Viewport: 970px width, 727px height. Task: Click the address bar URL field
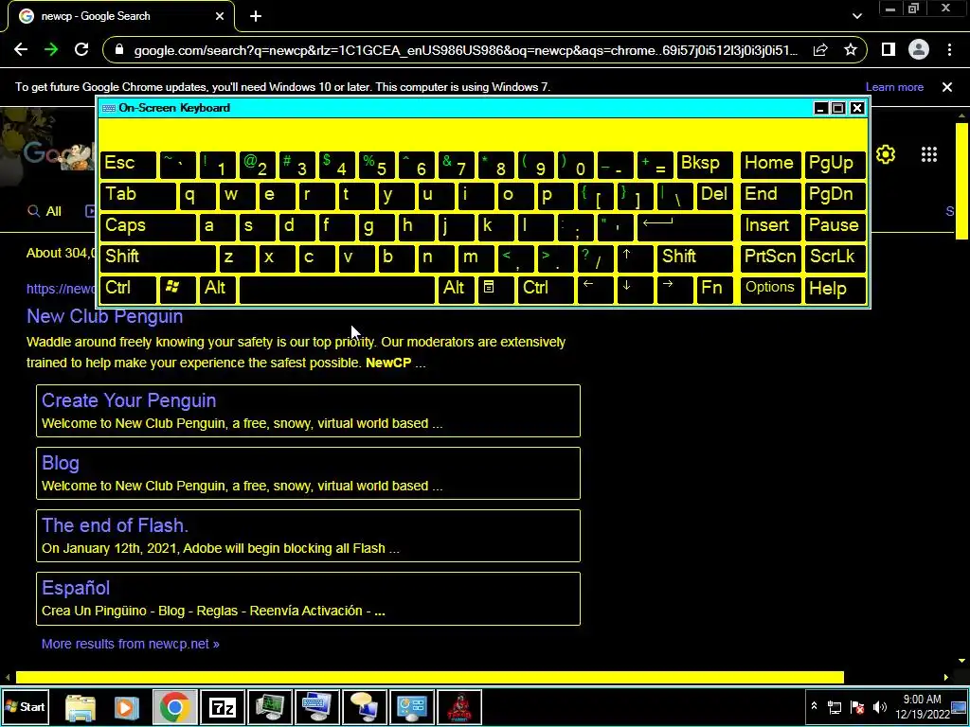(x=465, y=50)
